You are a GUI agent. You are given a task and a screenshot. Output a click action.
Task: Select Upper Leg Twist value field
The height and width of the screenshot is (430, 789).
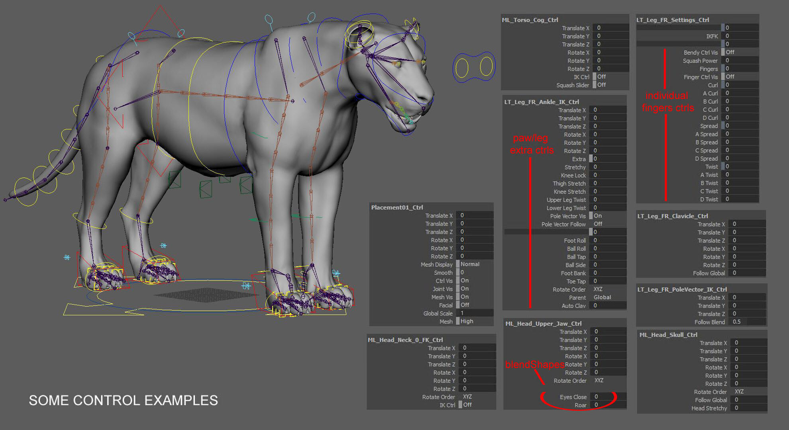pyautogui.click(x=608, y=200)
